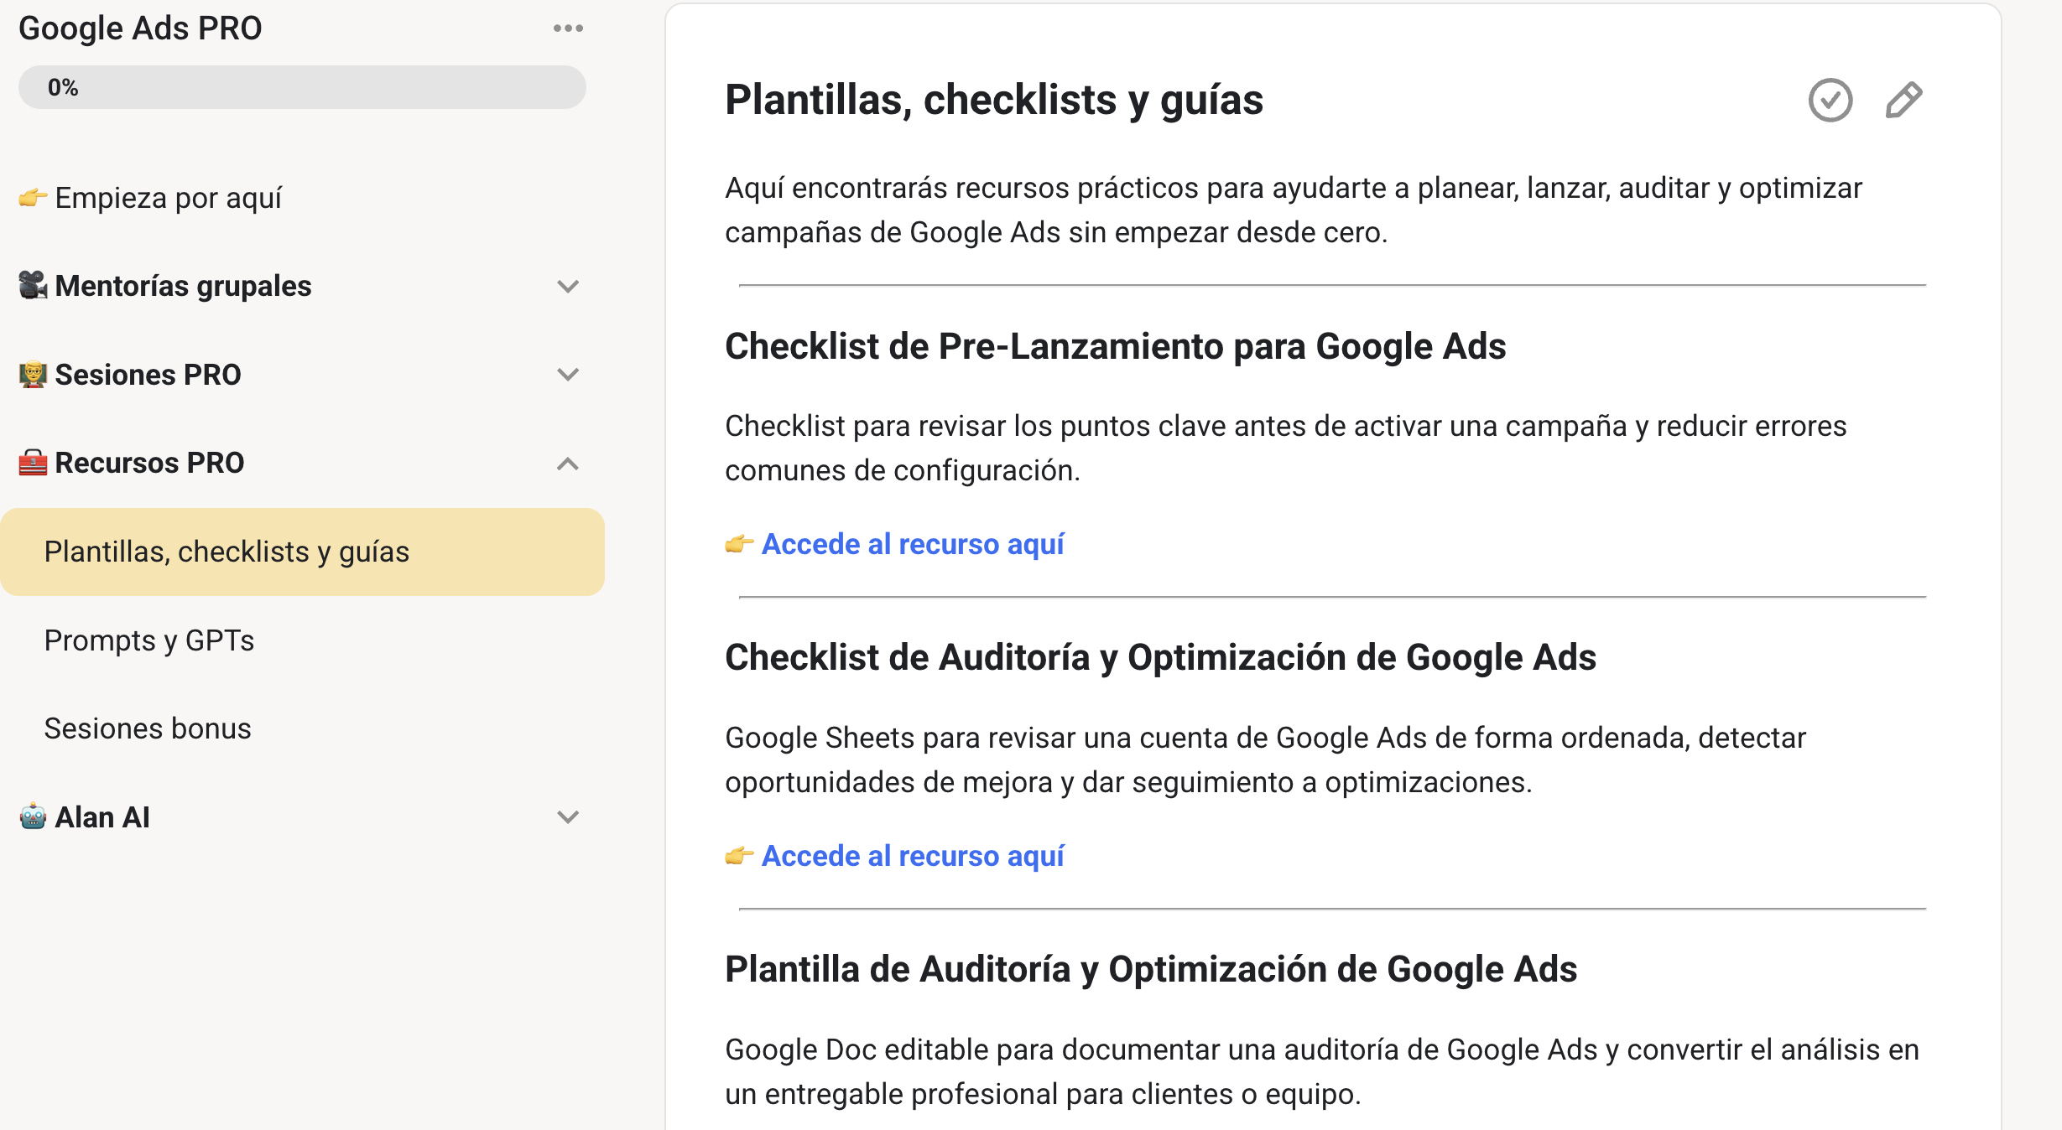Image resolution: width=2062 pixels, height=1130 pixels.
Task: Expand the Mentorías grupales chevron
Action: point(568,287)
